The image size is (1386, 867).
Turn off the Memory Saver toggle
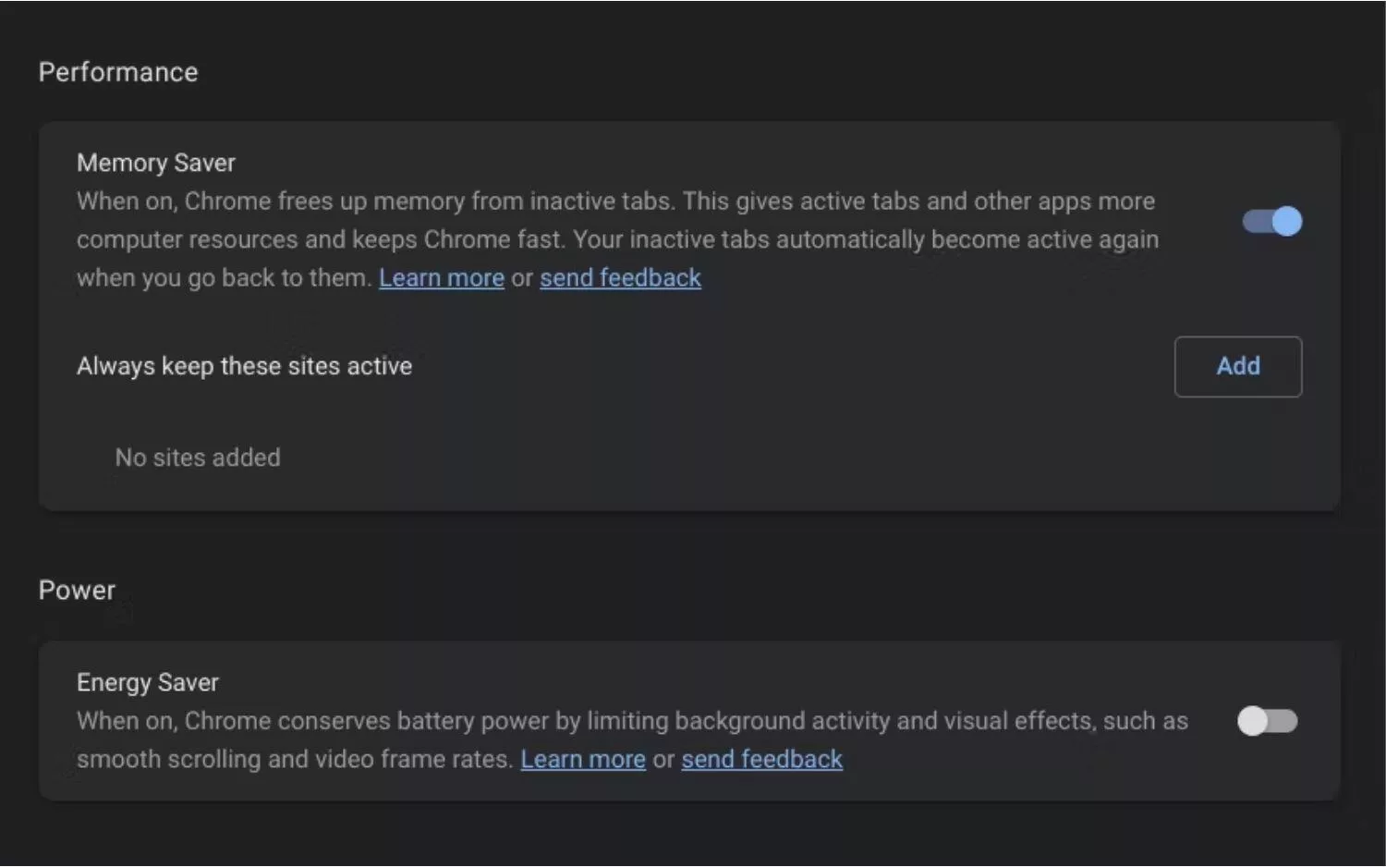point(1271,222)
